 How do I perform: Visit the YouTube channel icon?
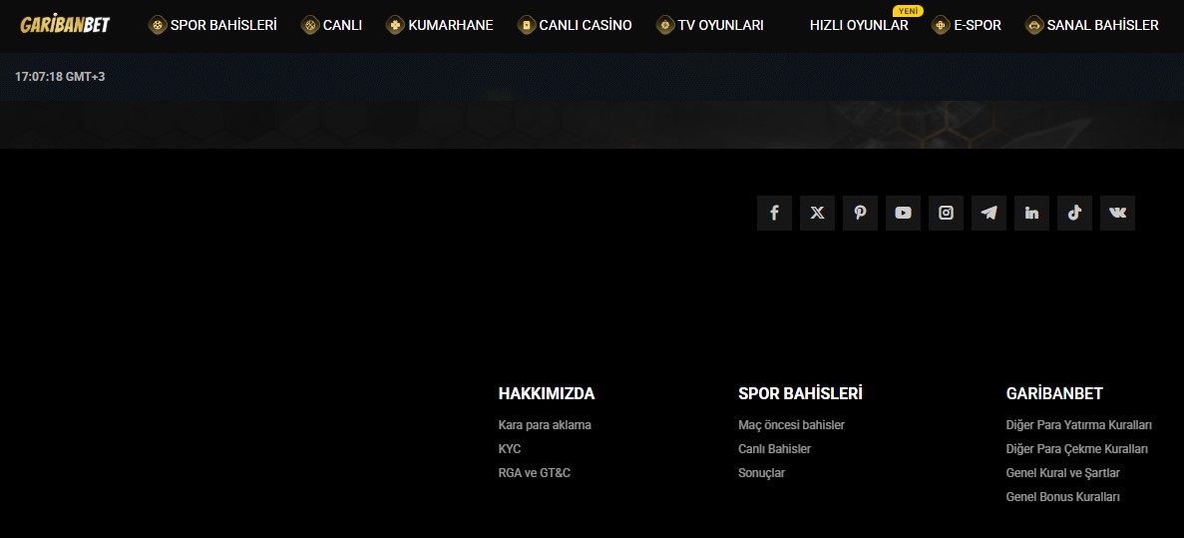903,213
